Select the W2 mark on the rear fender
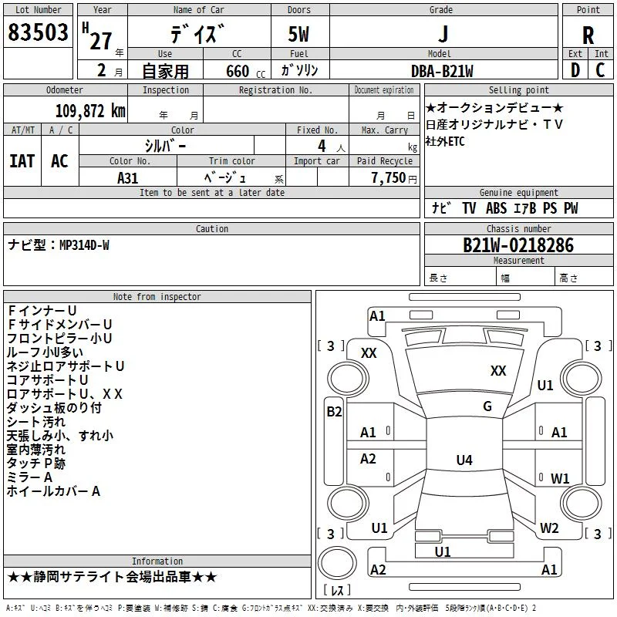Image resolution: width=617 pixels, height=617 pixels. [549, 528]
